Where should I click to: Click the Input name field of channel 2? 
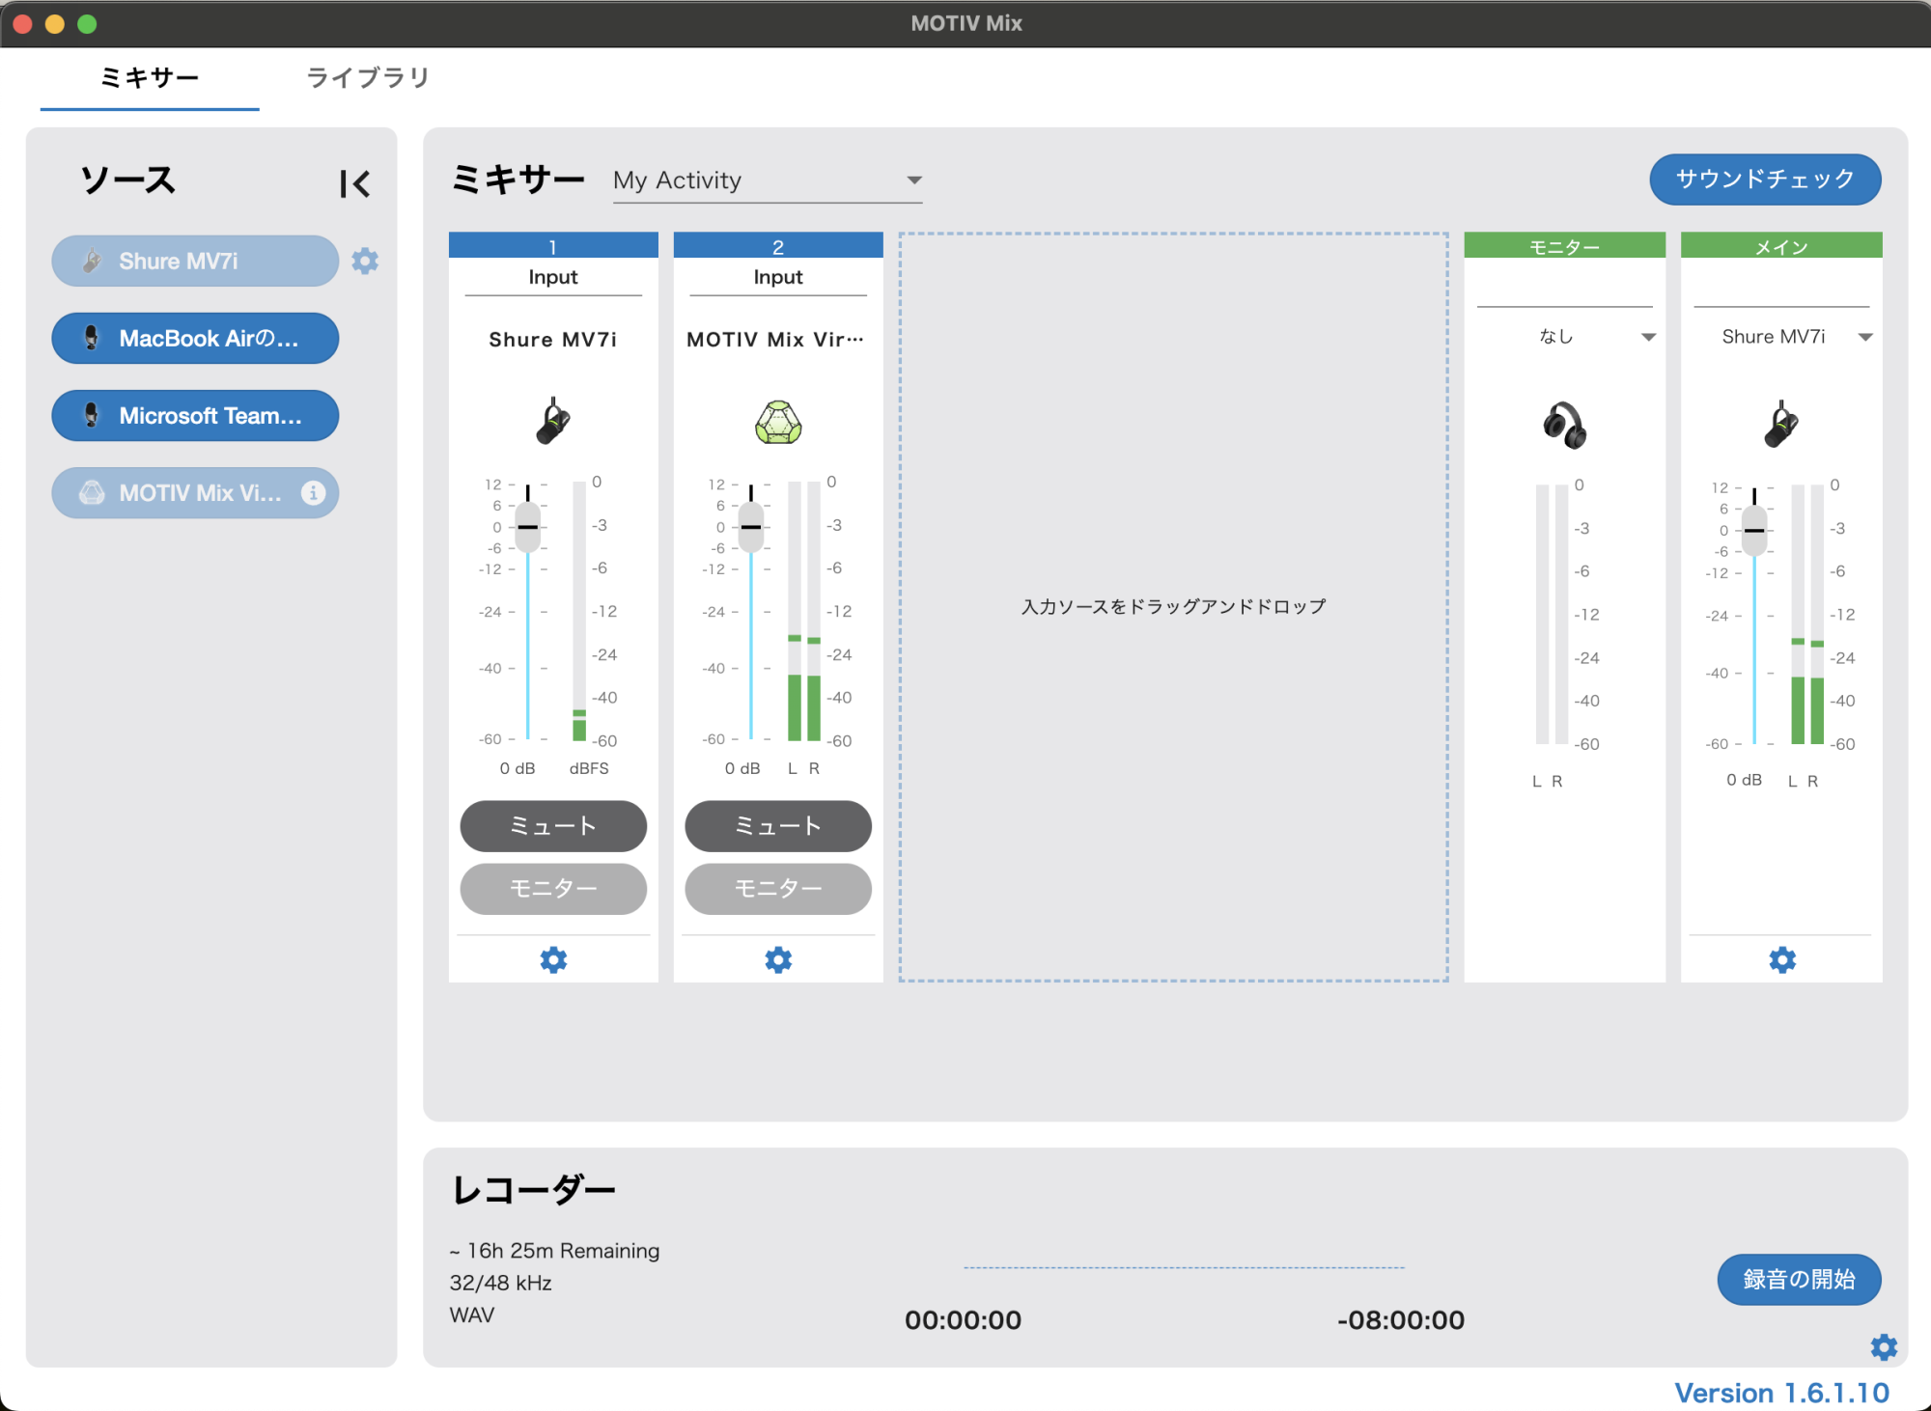tap(778, 278)
